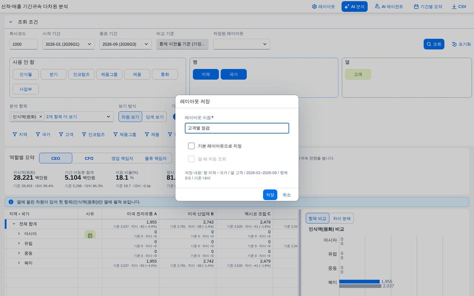Open the 종료 기간 dropdown
The height and width of the screenshot is (296, 474).
pyautogui.click(x=126, y=44)
